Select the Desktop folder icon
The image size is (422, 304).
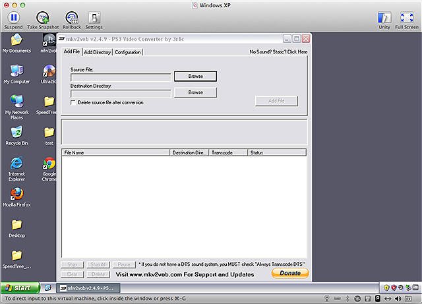pyautogui.click(x=16, y=228)
